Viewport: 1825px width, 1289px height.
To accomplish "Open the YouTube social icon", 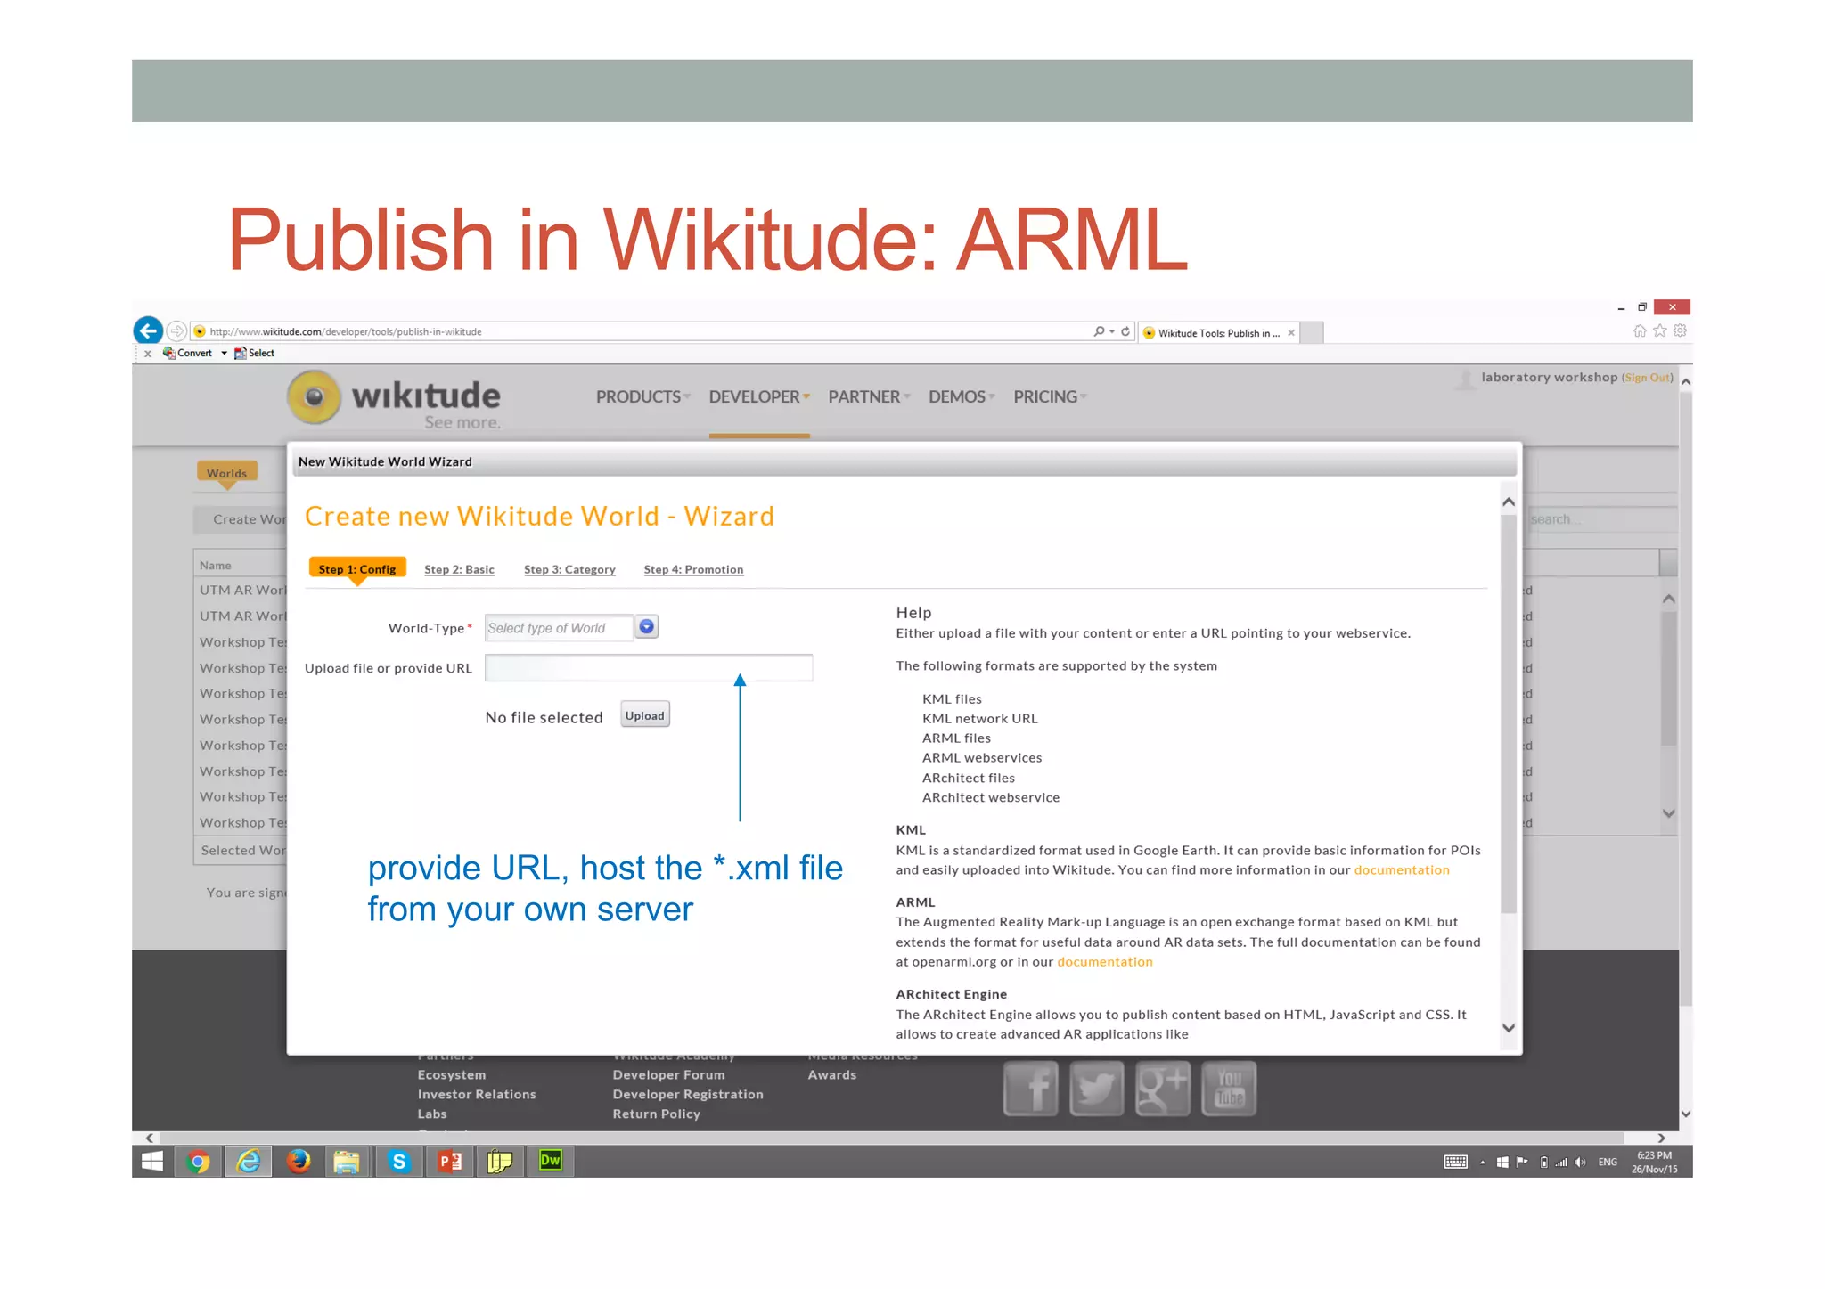I will pos(1229,1088).
